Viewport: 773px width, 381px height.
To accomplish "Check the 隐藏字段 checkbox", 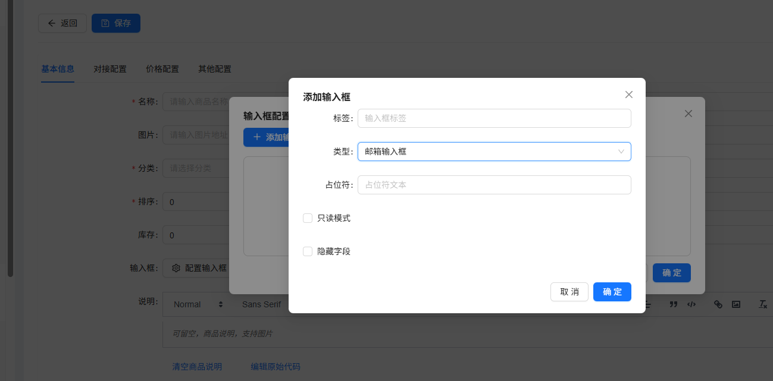I will click(308, 251).
